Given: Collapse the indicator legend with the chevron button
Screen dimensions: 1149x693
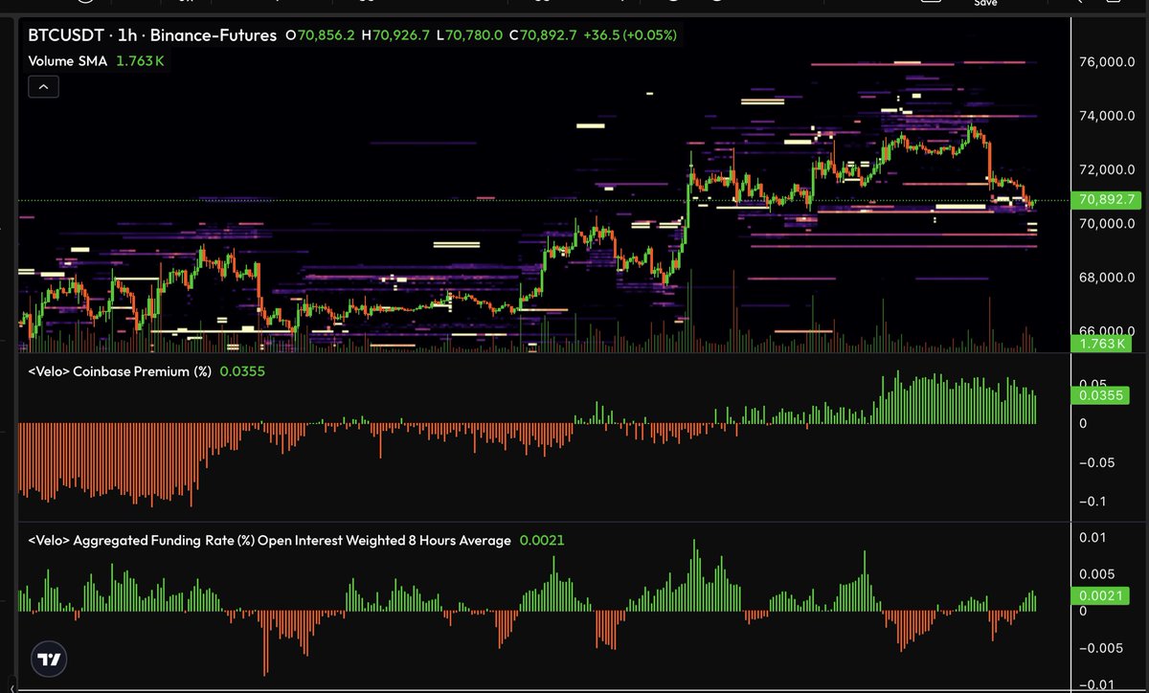Looking at the screenshot, I should tap(44, 87).
